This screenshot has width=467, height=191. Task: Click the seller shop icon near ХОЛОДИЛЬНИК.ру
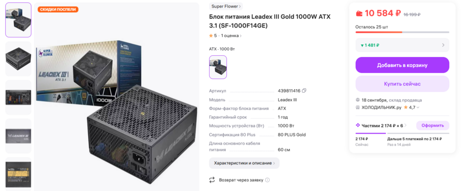(358, 107)
